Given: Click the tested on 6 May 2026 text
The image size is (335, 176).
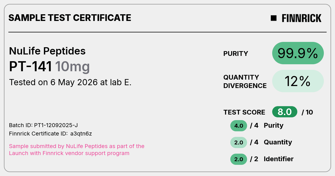Looking at the screenshot, I should click(x=70, y=82).
